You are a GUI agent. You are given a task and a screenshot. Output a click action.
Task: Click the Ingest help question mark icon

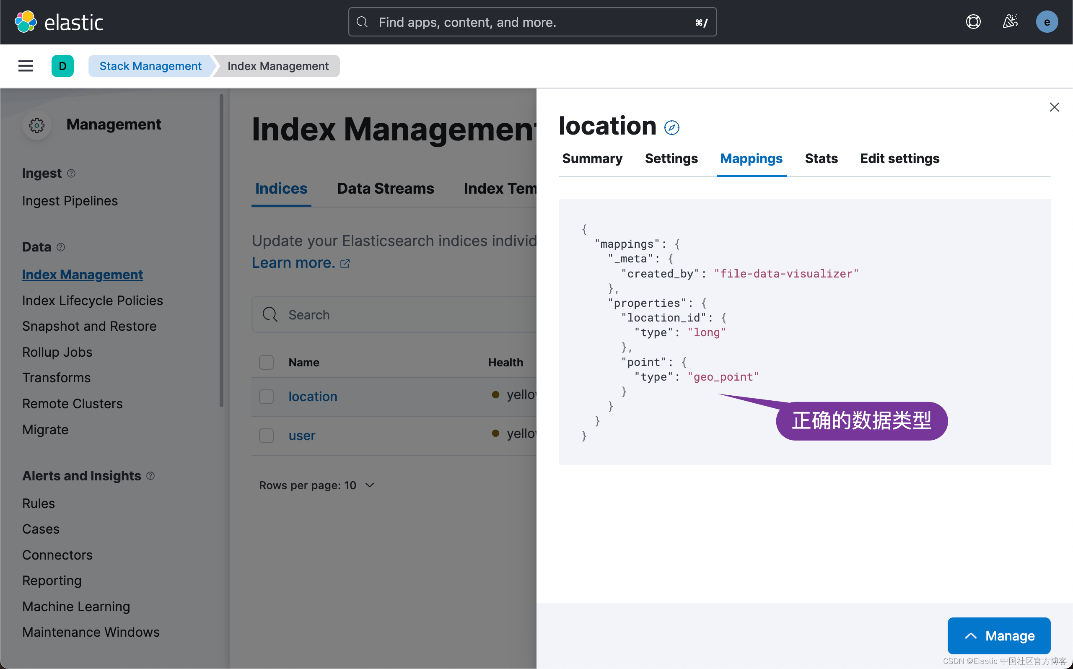(72, 174)
